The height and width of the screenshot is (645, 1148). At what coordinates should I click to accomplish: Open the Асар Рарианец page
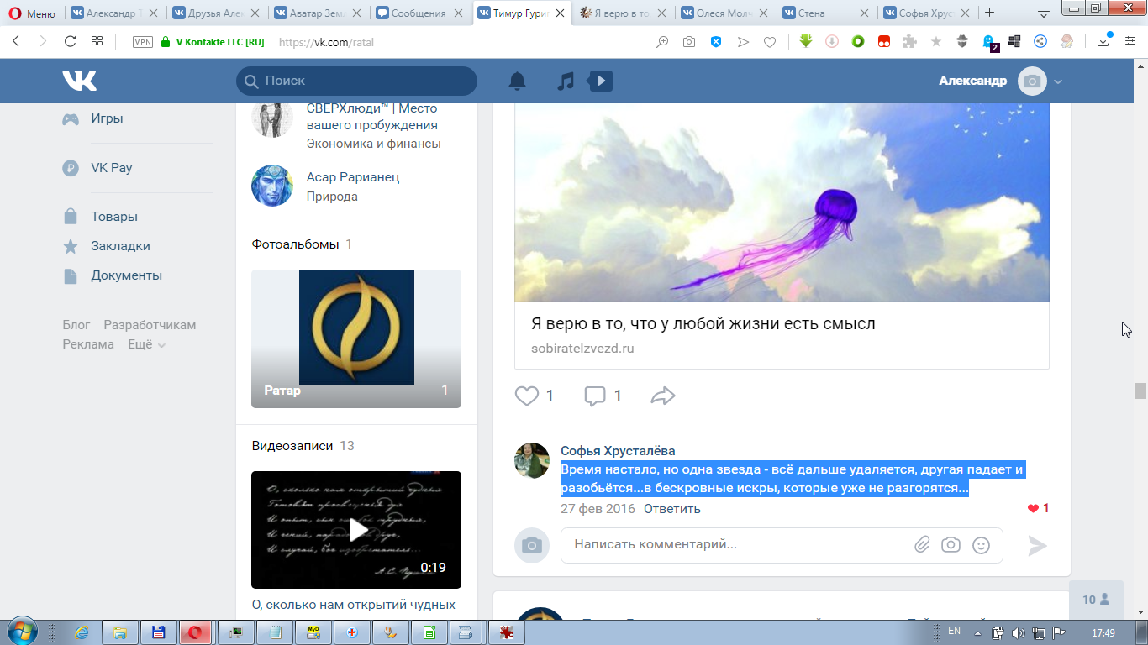click(x=353, y=177)
